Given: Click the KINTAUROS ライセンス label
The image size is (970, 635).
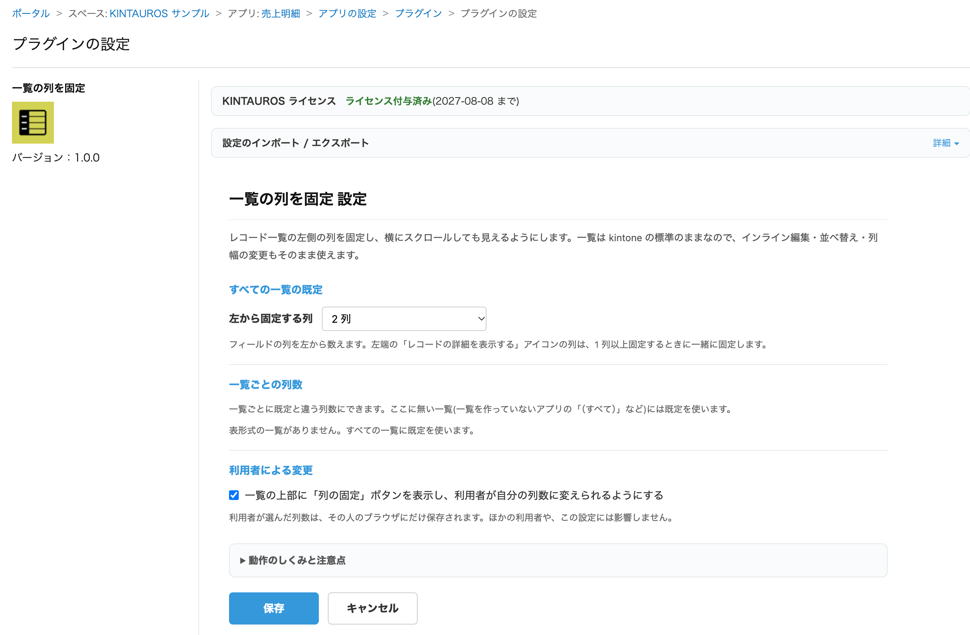Looking at the screenshot, I should click(x=279, y=101).
